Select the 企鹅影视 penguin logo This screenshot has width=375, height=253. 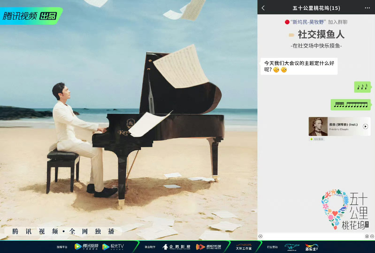pyautogui.click(x=176, y=247)
